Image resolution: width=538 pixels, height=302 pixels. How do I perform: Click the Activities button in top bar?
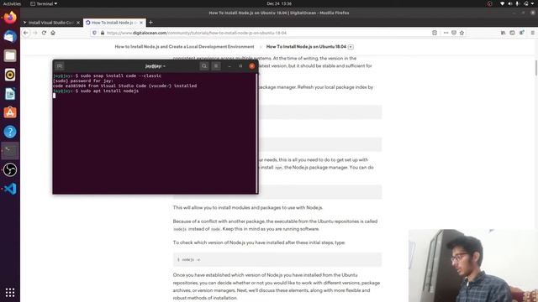click(12, 3)
